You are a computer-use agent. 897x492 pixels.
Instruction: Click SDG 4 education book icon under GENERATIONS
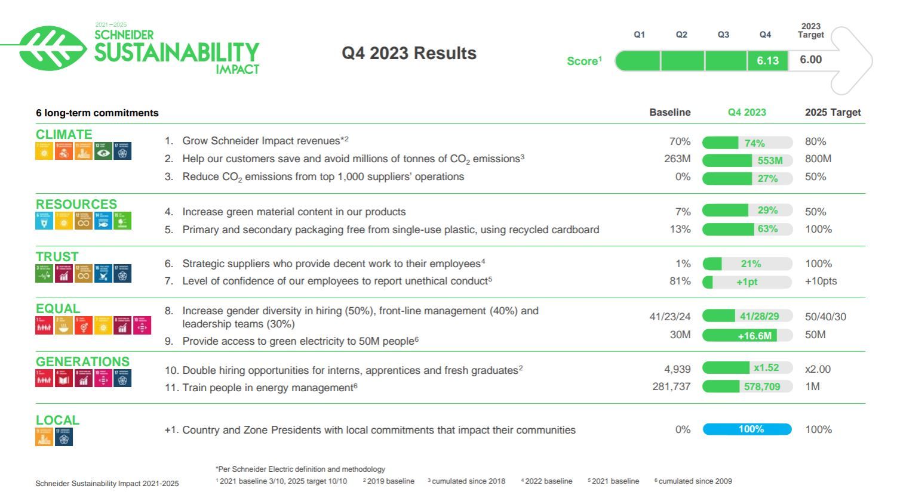(64, 378)
